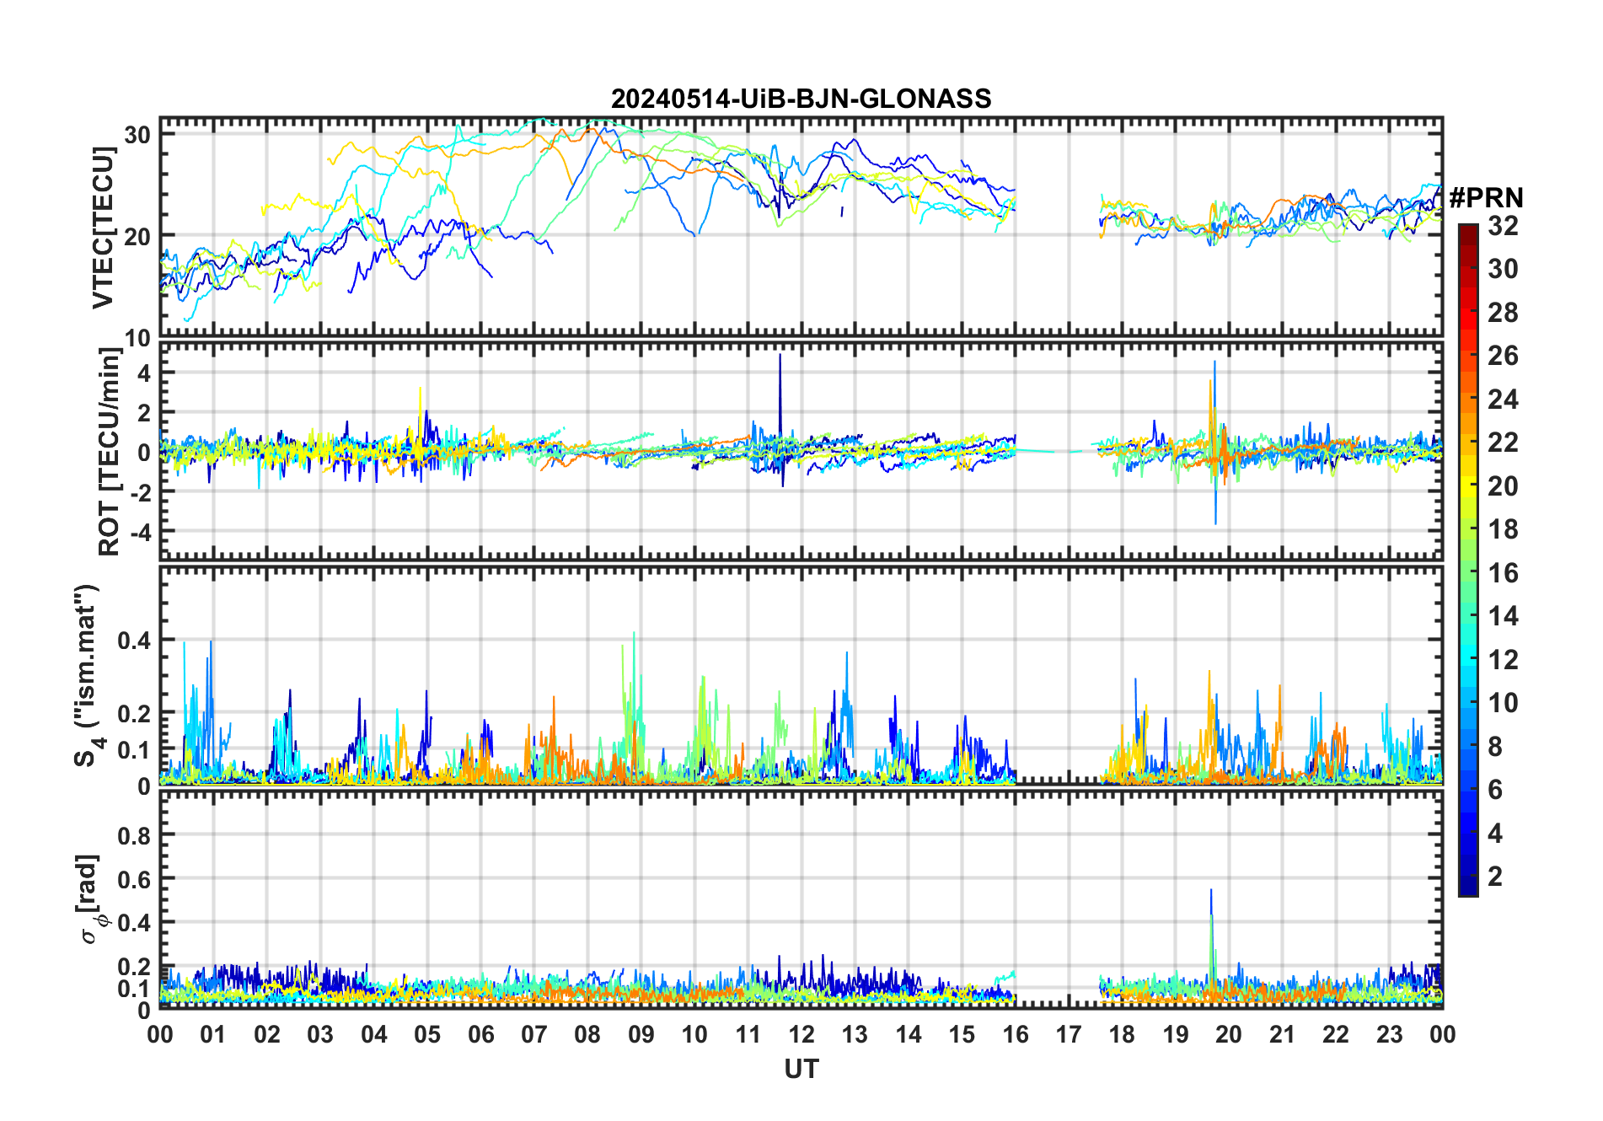Image resolution: width=1603 pixels, height=1121 pixels.
Task: Select x-axis hour label 09
Action: tap(641, 1034)
